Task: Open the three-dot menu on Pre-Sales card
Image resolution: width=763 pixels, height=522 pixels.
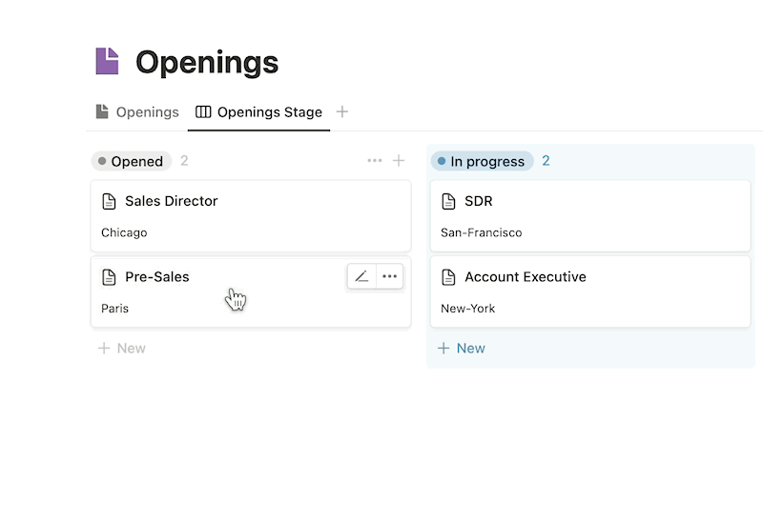Action: (389, 276)
